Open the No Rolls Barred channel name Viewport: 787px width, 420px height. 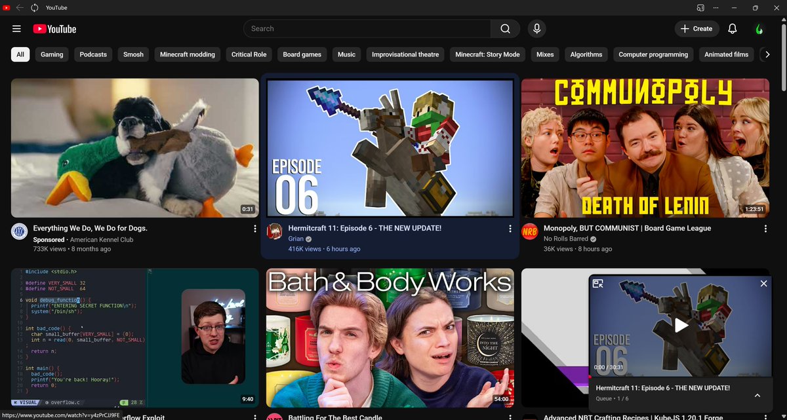565,239
